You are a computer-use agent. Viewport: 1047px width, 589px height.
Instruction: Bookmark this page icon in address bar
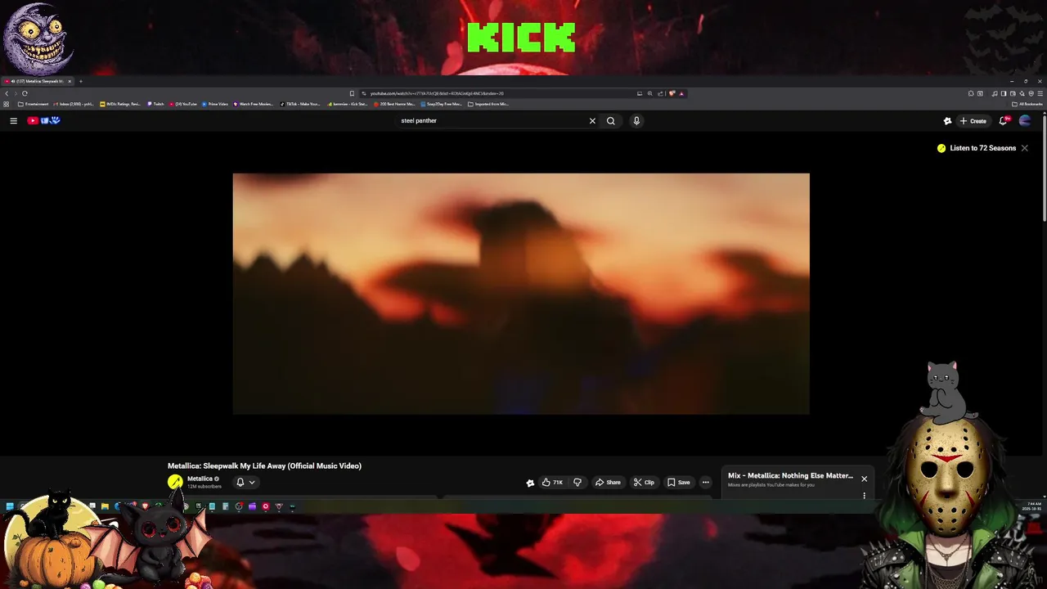352,93
